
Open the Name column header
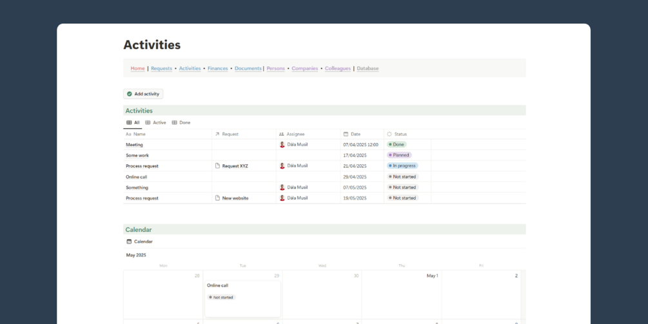coord(168,134)
